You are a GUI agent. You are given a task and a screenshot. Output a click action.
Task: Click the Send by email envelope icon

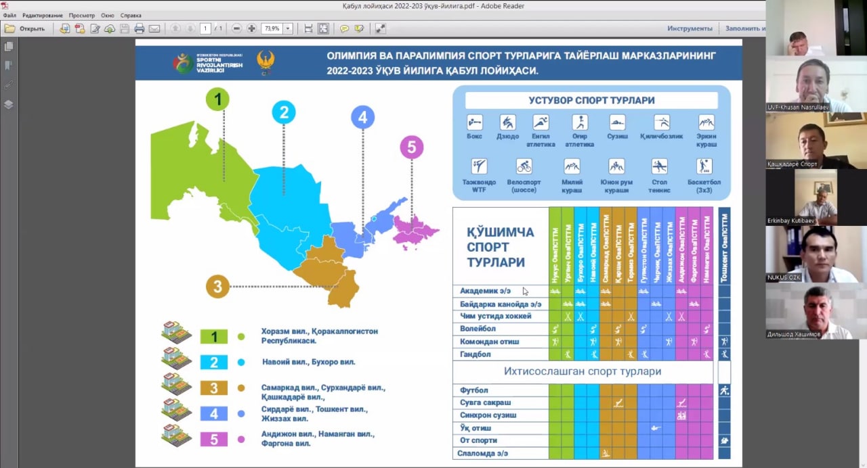pyautogui.click(x=154, y=28)
